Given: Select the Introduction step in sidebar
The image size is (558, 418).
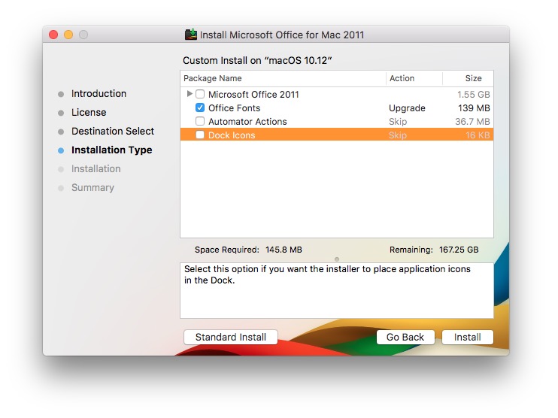Looking at the screenshot, I should (99, 94).
